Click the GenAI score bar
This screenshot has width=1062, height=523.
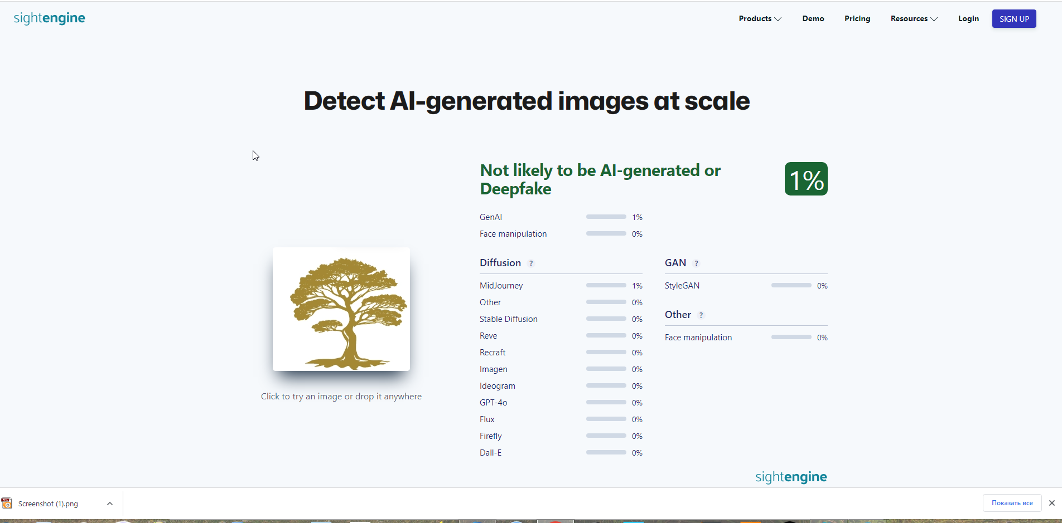pyautogui.click(x=606, y=217)
